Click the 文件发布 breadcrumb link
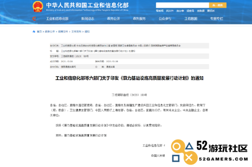The image size is (252, 167). pyautogui.click(x=77, y=32)
